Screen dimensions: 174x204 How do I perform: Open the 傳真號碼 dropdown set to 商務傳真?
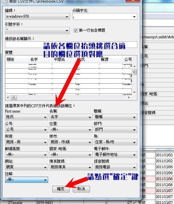71,167
